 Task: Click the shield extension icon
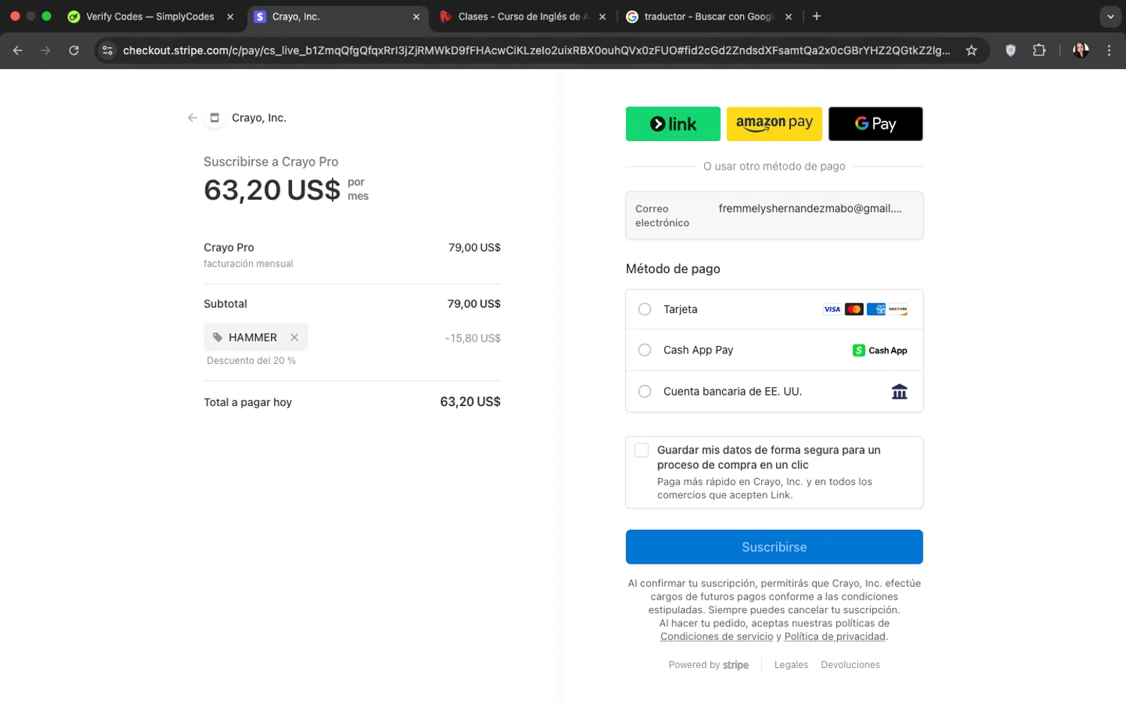tap(1010, 50)
